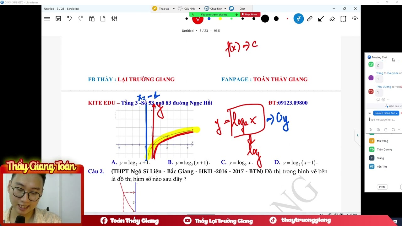This screenshot has width=402, height=226.
Task: Open the sliders settings icon
Action: pos(114,19)
